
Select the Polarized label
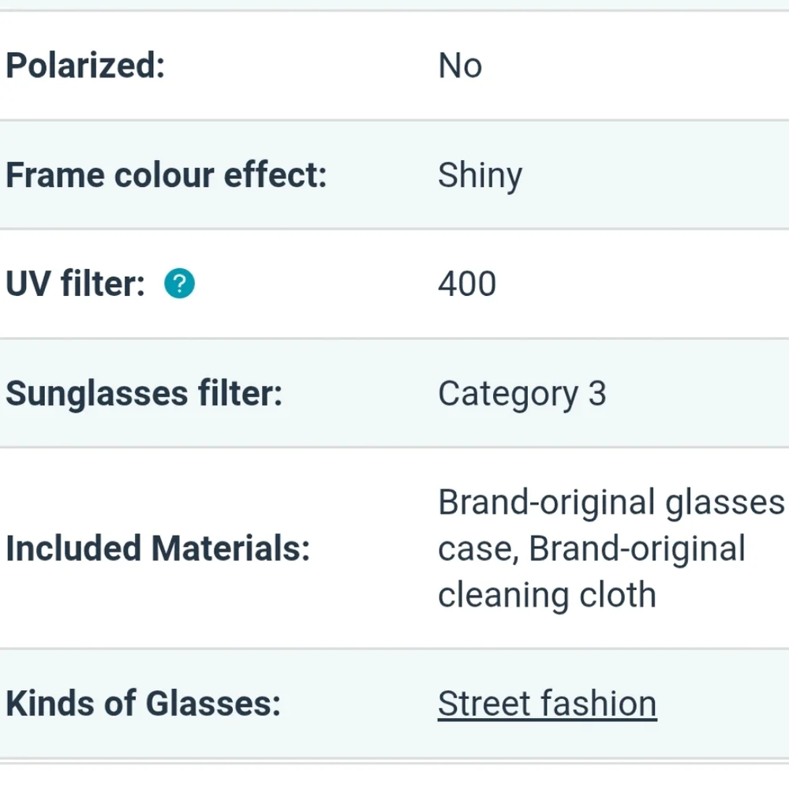(85, 66)
